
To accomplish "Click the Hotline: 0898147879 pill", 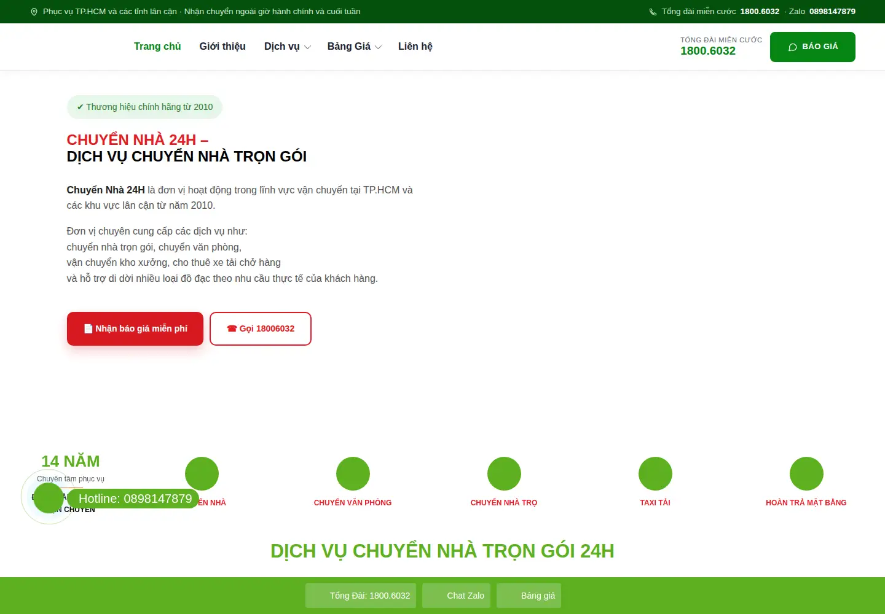I will pos(133,499).
